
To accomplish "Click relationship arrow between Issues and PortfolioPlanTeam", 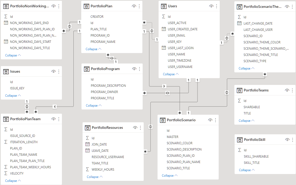I will (x=27, y=107).
